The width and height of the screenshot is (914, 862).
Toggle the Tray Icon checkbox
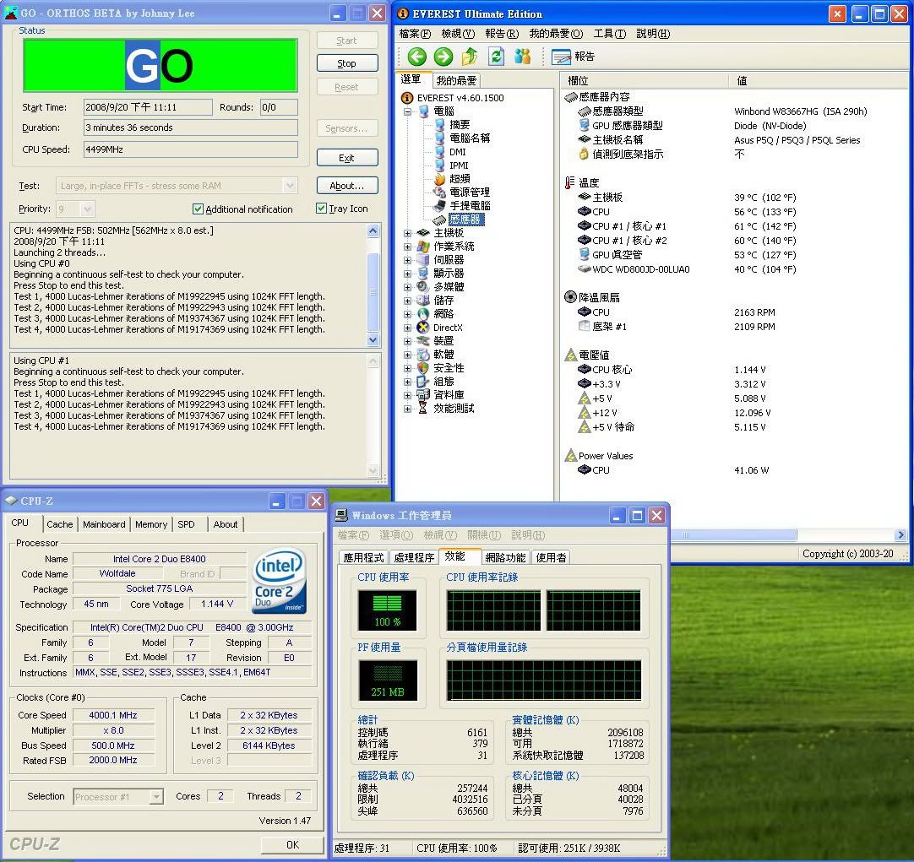(x=321, y=208)
